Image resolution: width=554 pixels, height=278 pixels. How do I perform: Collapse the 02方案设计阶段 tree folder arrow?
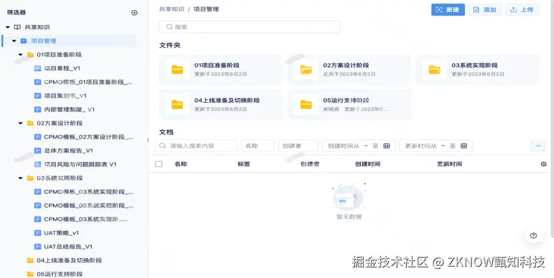point(21,123)
